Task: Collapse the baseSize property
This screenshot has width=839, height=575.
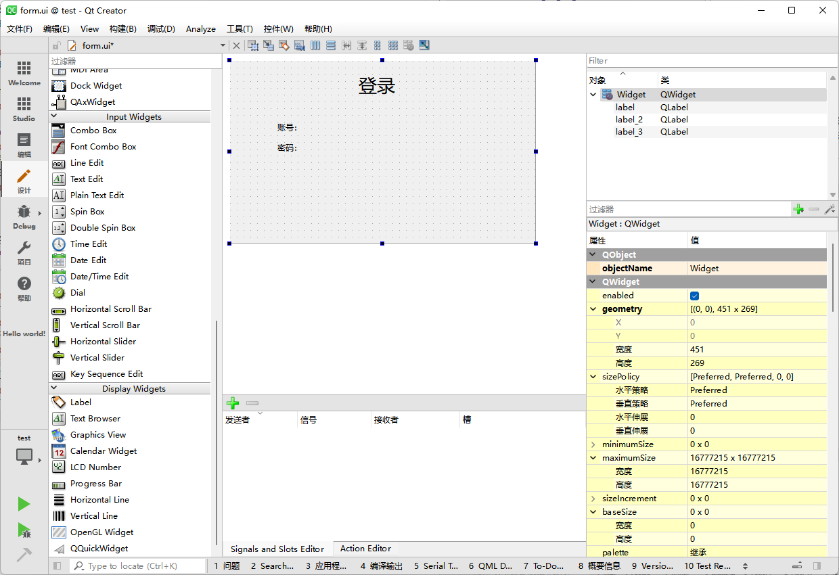Action: [x=593, y=512]
